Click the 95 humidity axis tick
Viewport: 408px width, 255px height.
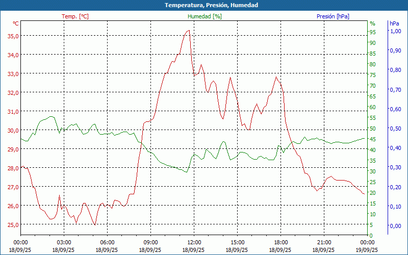(x=372, y=32)
